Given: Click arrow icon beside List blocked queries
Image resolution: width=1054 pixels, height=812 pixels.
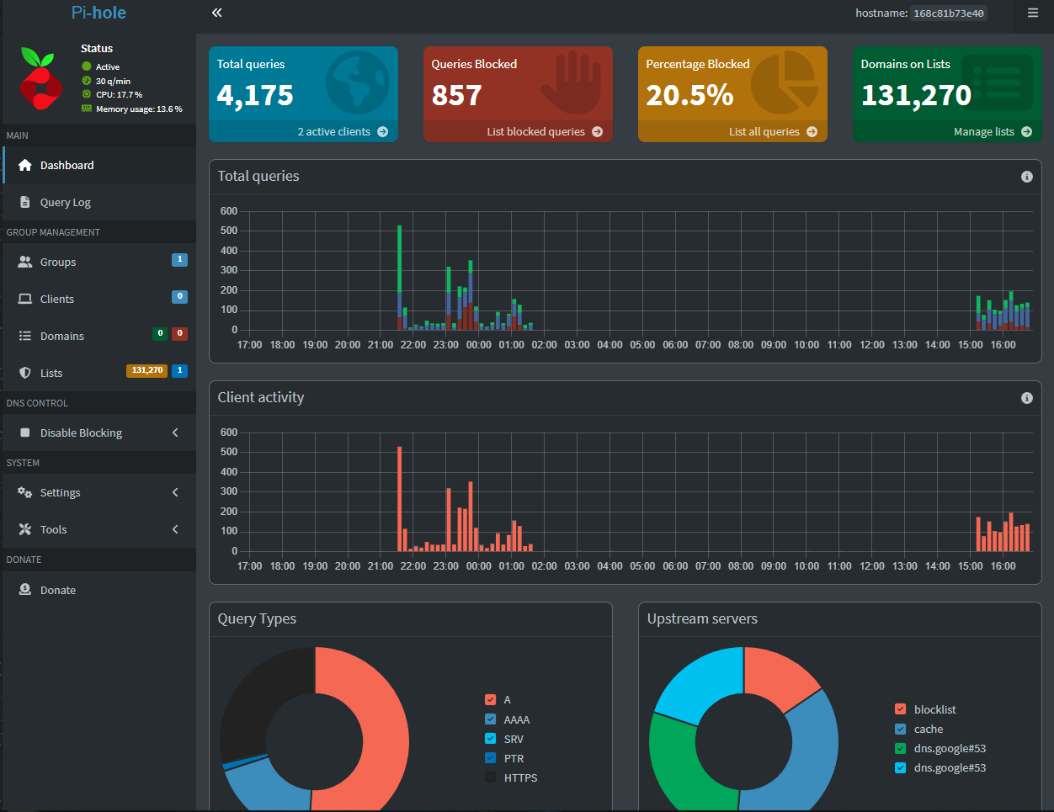Looking at the screenshot, I should pos(598,131).
